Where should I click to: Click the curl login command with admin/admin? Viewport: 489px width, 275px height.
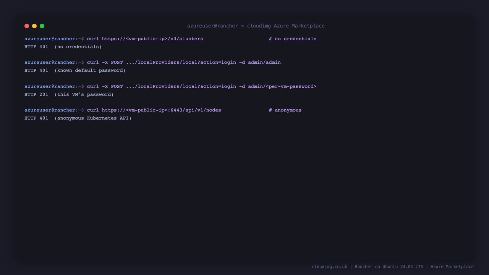click(184, 62)
